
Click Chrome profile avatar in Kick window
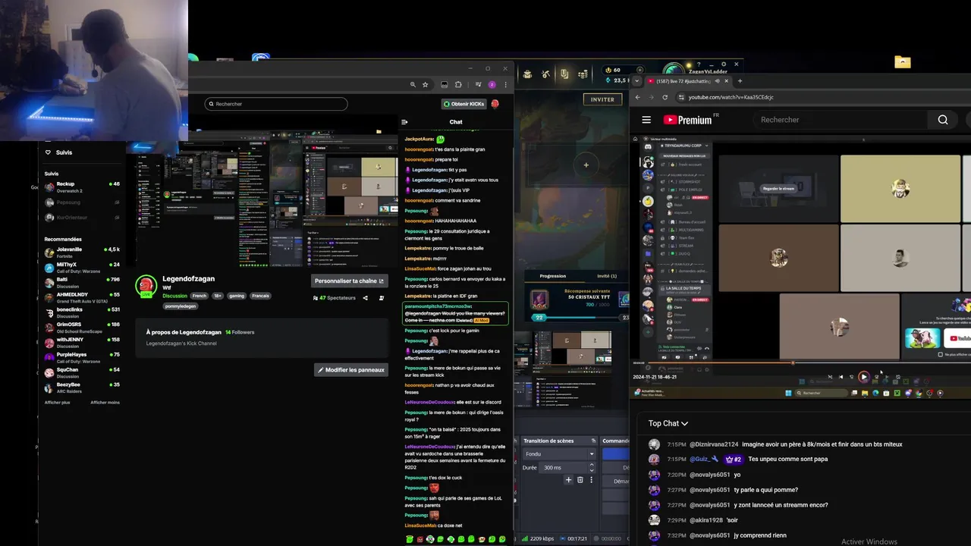coord(492,85)
